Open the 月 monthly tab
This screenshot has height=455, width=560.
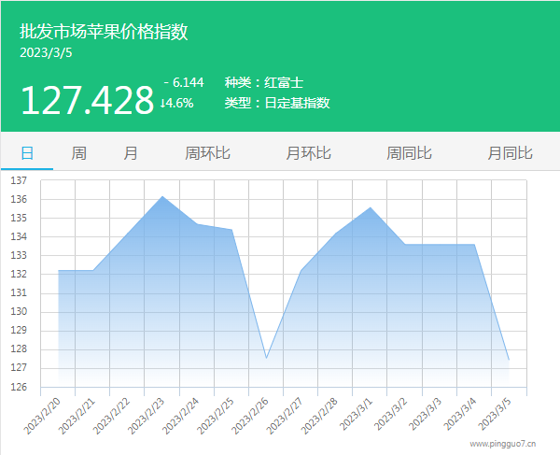point(131,153)
